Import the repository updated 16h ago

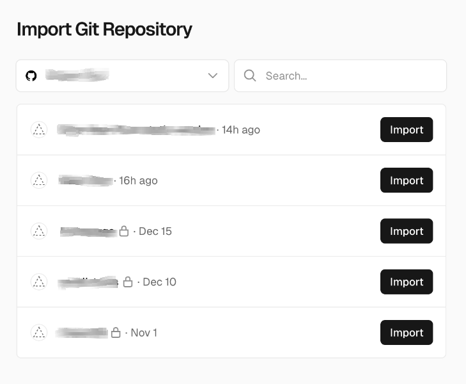[x=407, y=180]
